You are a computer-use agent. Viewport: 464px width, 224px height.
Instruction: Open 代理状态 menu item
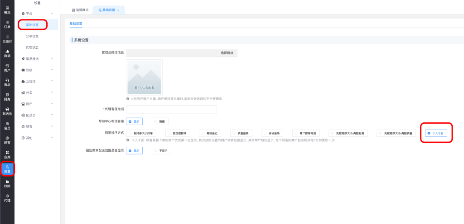coord(32,47)
